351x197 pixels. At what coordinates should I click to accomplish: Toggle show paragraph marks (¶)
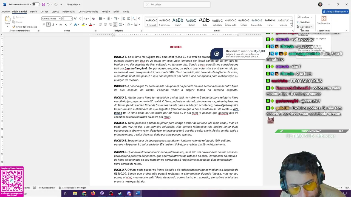click(x=139, y=19)
